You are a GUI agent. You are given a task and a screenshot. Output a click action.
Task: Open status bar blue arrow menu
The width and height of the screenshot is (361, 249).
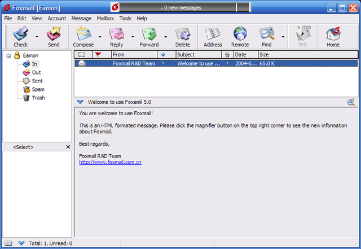21,243
